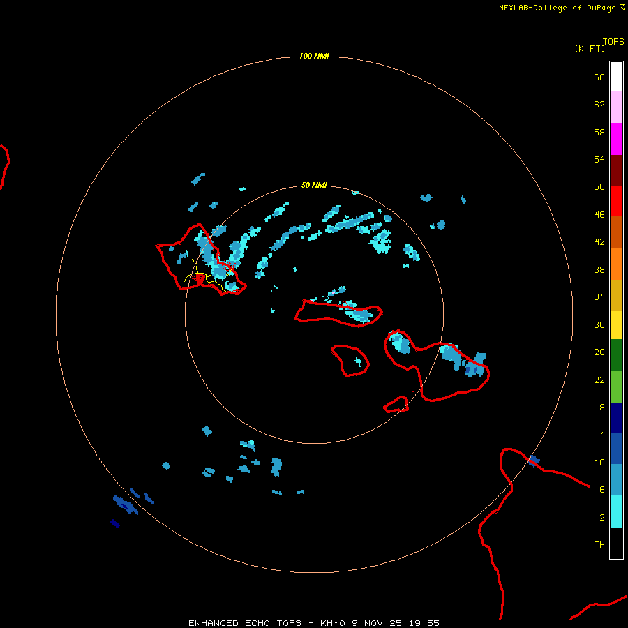Image resolution: width=628 pixels, height=628 pixels.
Task: Click the 58 legend value
Action: coord(599,132)
